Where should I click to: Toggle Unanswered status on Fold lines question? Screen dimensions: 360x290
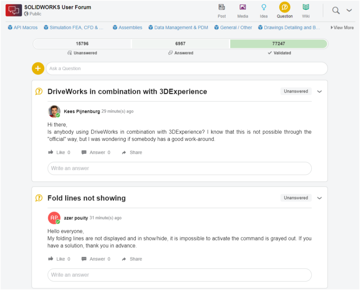pyautogui.click(x=296, y=198)
